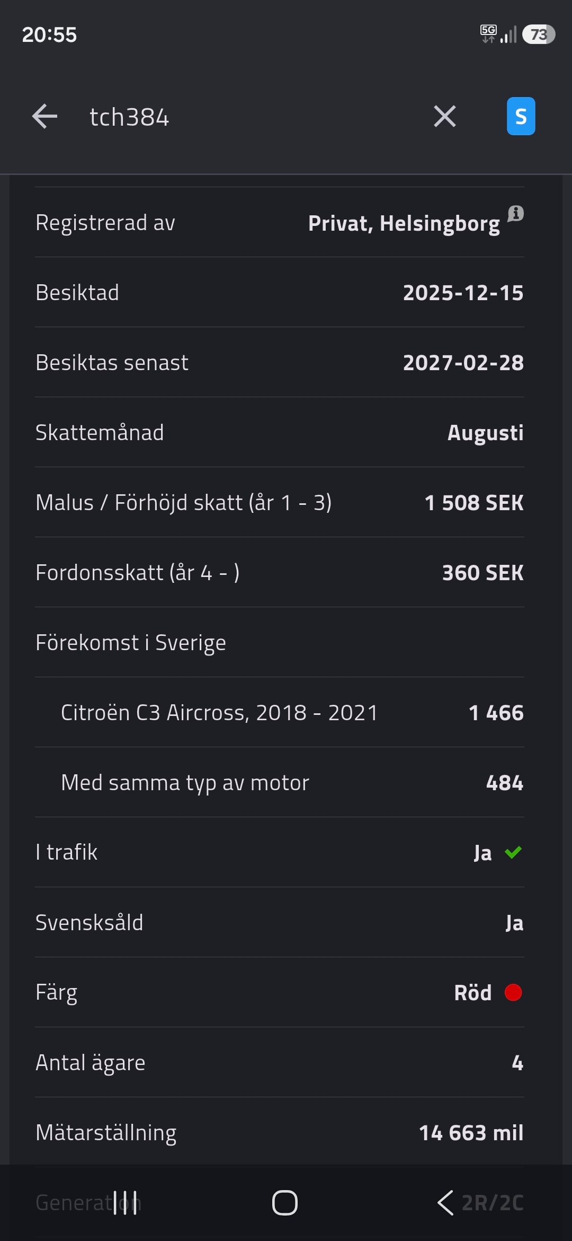
Task: Tap the Android back chevron
Action: tap(445, 1202)
